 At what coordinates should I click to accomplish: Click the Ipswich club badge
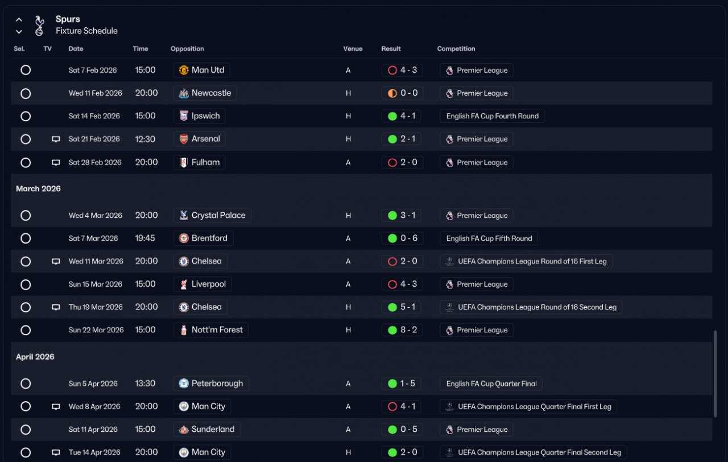pyautogui.click(x=184, y=116)
